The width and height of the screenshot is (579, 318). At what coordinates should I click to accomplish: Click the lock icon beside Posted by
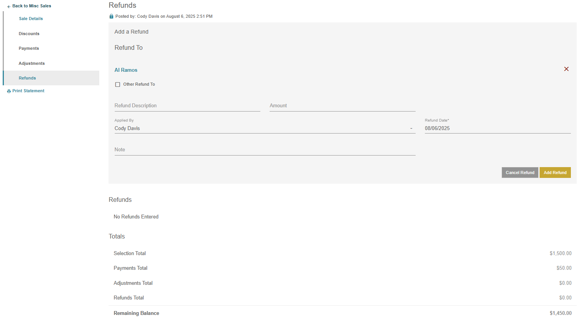pyautogui.click(x=111, y=16)
